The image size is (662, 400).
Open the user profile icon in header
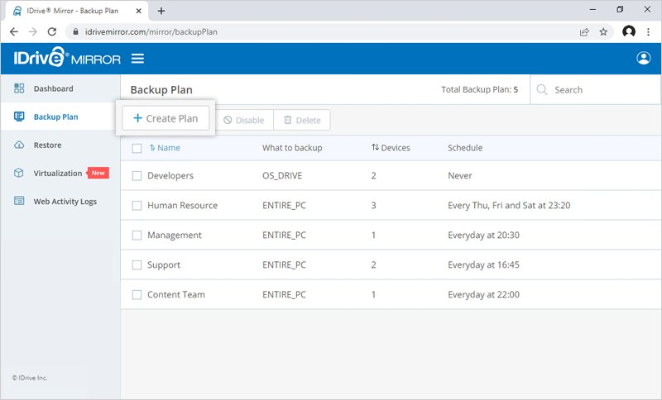pos(644,59)
